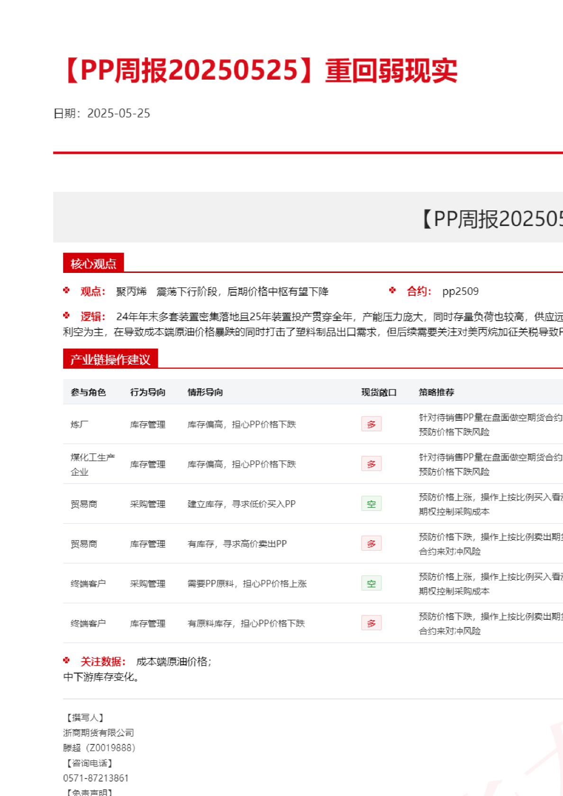
Task: Click green 空 badge in 贸易商 采购管理 row
Action: [371, 504]
